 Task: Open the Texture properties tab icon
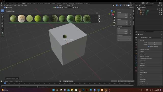point(136,71)
